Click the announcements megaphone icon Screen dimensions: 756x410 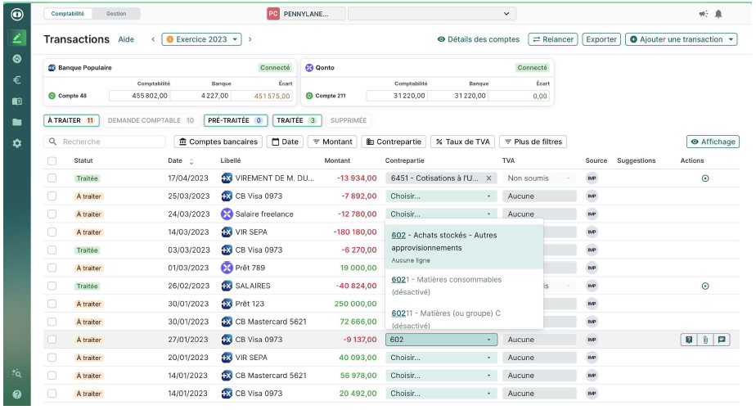click(x=704, y=14)
